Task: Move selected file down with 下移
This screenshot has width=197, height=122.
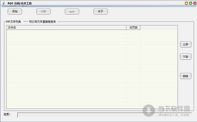Action: [186, 57]
